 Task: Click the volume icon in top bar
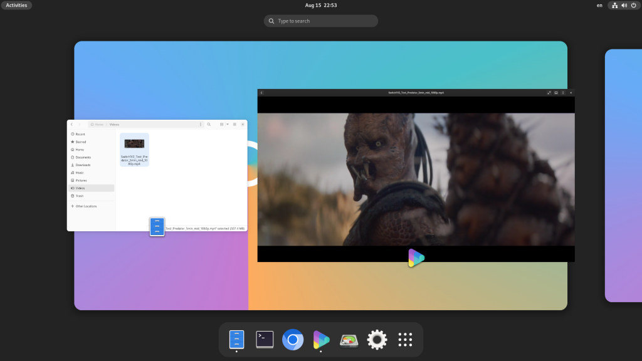point(624,5)
